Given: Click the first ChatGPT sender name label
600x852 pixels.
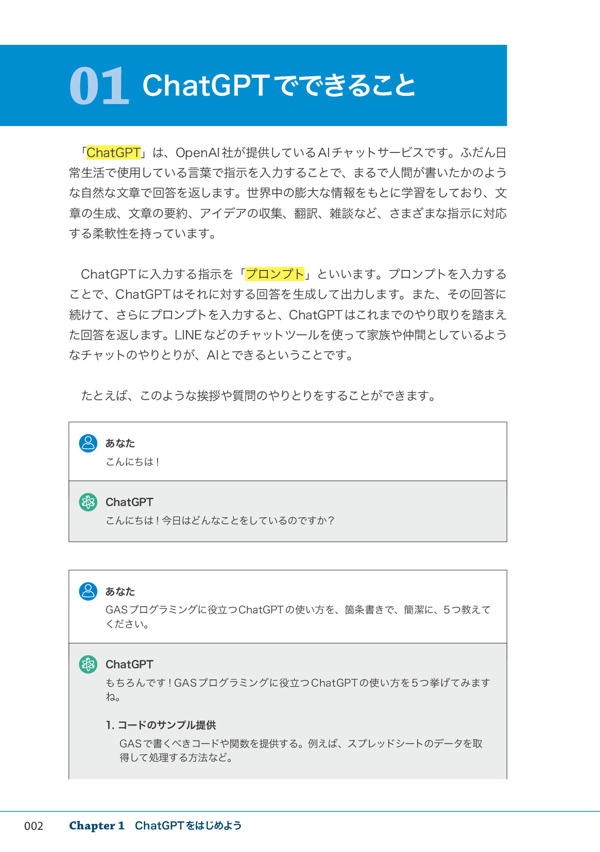Looking at the screenshot, I should click(x=129, y=502).
